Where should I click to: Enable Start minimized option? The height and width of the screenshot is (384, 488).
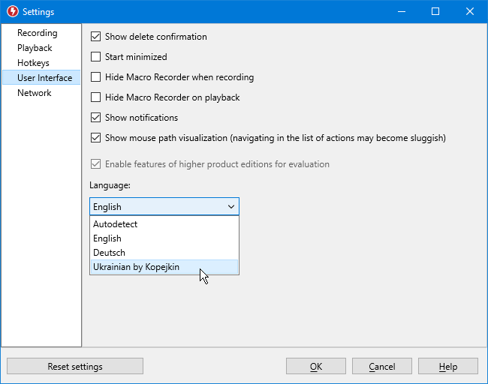[x=95, y=57]
